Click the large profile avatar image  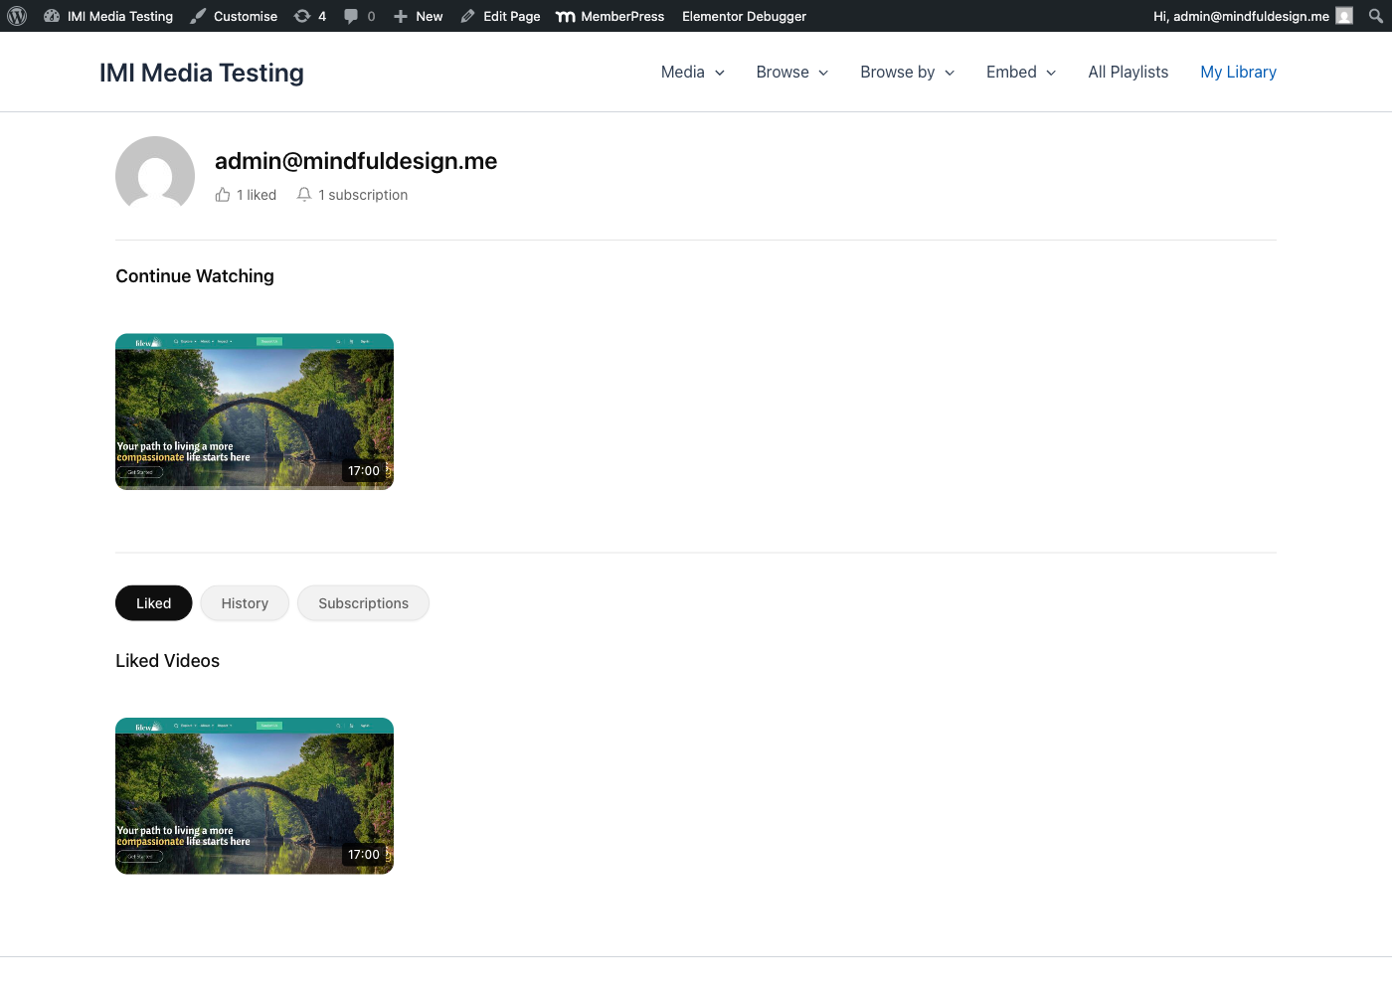coord(155,175)
